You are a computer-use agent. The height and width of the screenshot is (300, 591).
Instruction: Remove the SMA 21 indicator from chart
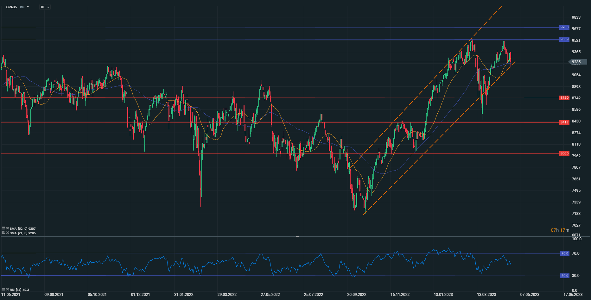coord(7,233)
